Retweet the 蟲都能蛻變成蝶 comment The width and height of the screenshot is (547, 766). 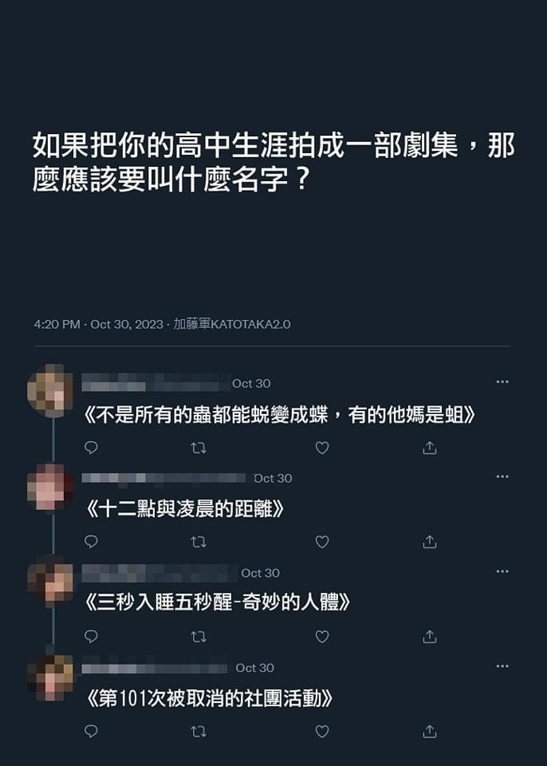(199, 448)
